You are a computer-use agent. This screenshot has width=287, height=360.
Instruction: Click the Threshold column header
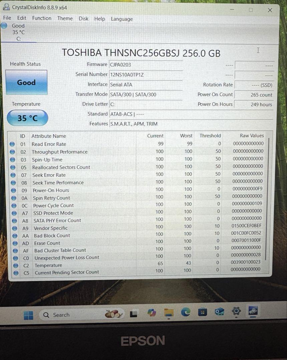click(210, 136)
